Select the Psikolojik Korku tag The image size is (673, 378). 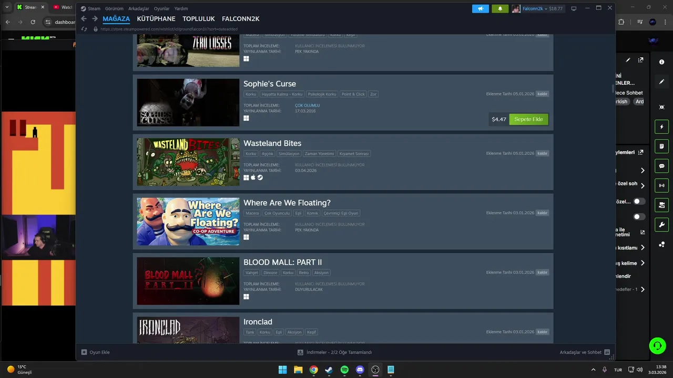[x=322, y=94]
